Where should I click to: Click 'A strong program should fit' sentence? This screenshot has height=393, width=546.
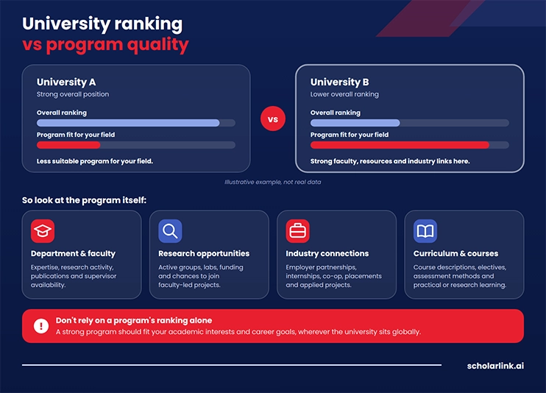click(238, 332)
